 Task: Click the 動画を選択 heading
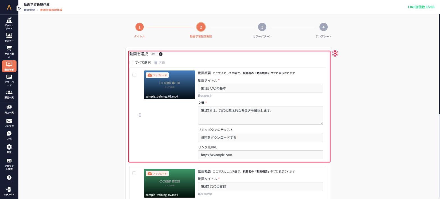[x=139, y=54]
